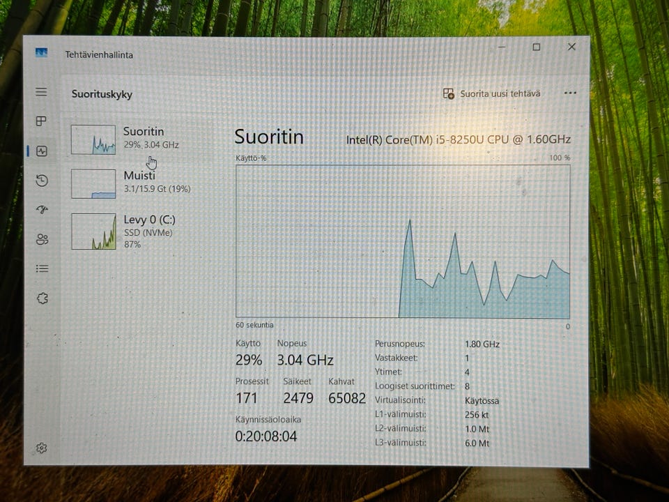Open the three-dots more options menu
Screen dimensions: 669x502
pyautogui.click(x=570, y=93)
